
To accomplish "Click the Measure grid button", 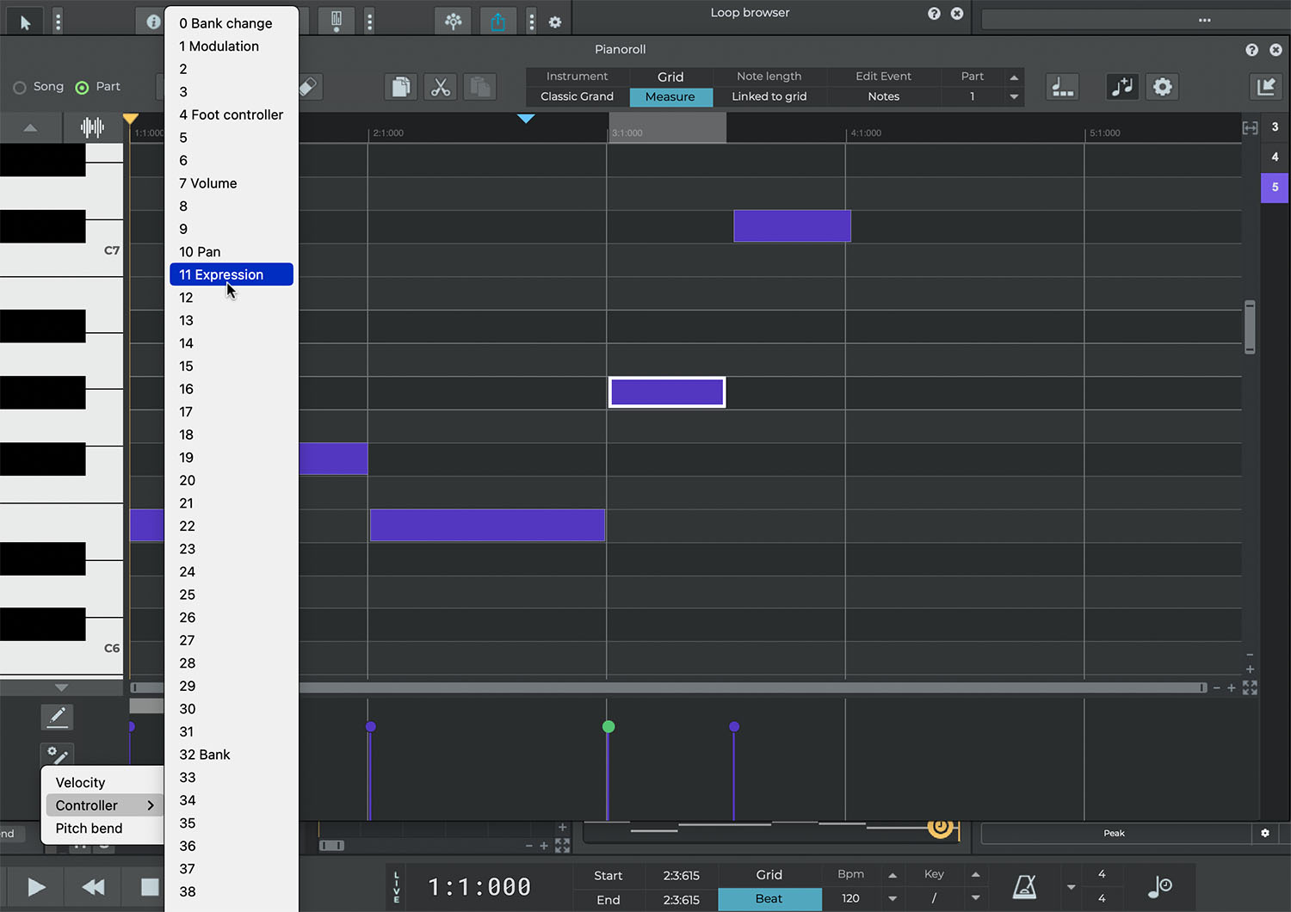I will [x=670, y=97].
